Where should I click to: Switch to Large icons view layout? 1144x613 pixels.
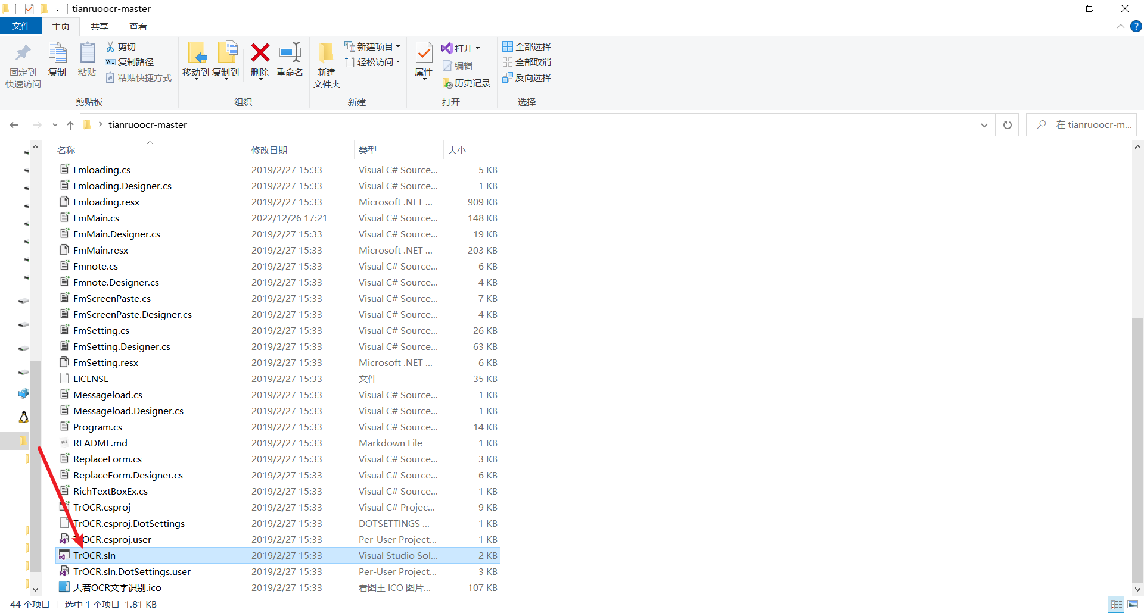pos(1133,605)
